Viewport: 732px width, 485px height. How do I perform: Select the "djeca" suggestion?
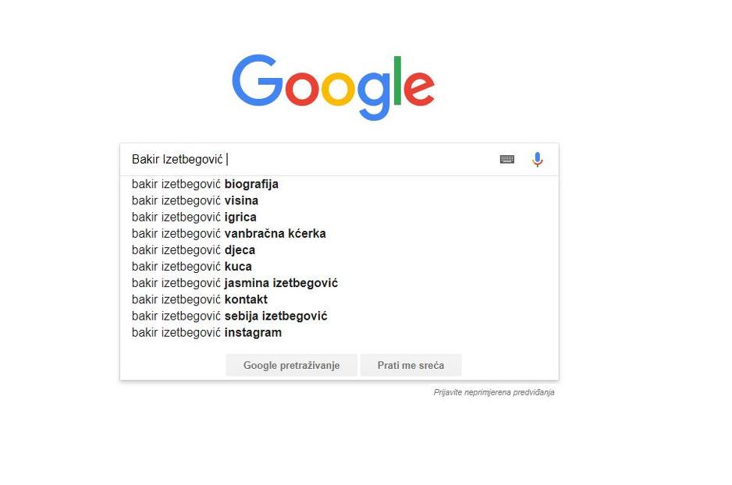[194, 250]
